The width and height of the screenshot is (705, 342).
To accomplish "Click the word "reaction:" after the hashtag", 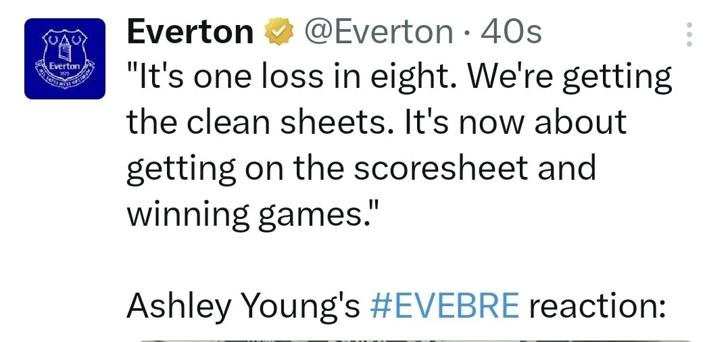I will click(598, 306).
